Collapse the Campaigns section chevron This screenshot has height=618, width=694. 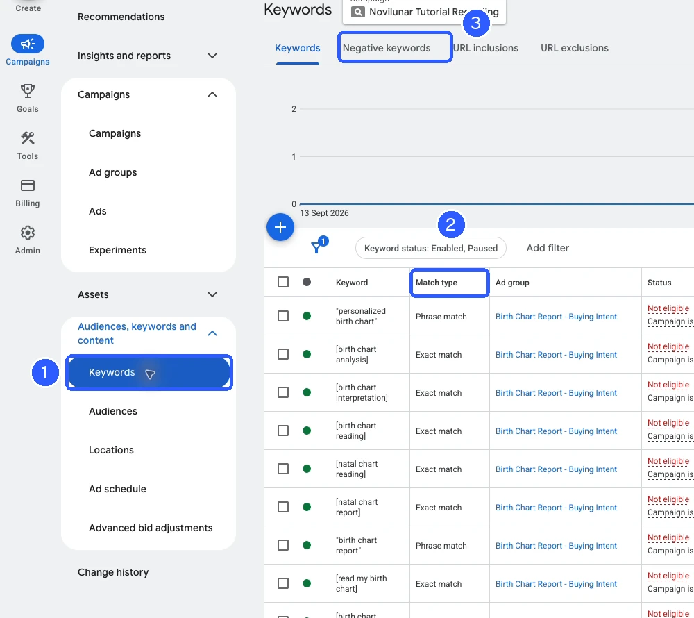coord(212,94)
